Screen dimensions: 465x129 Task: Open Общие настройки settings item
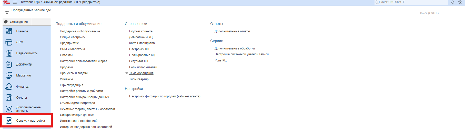(73, 37)
